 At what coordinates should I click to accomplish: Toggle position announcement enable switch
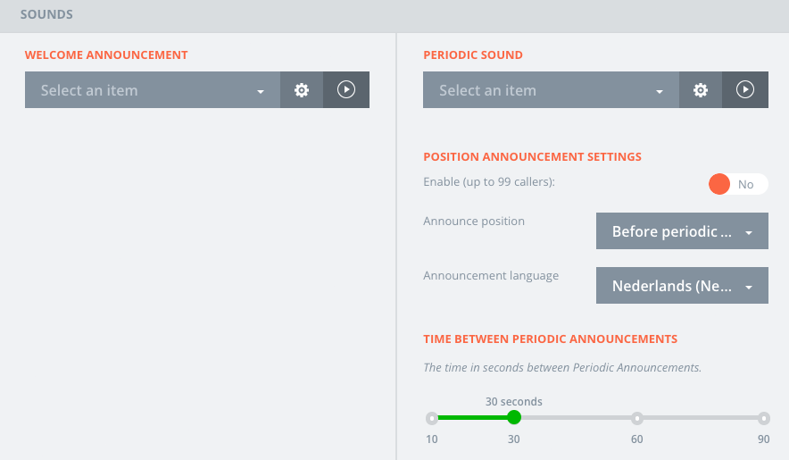coord(738,184)
